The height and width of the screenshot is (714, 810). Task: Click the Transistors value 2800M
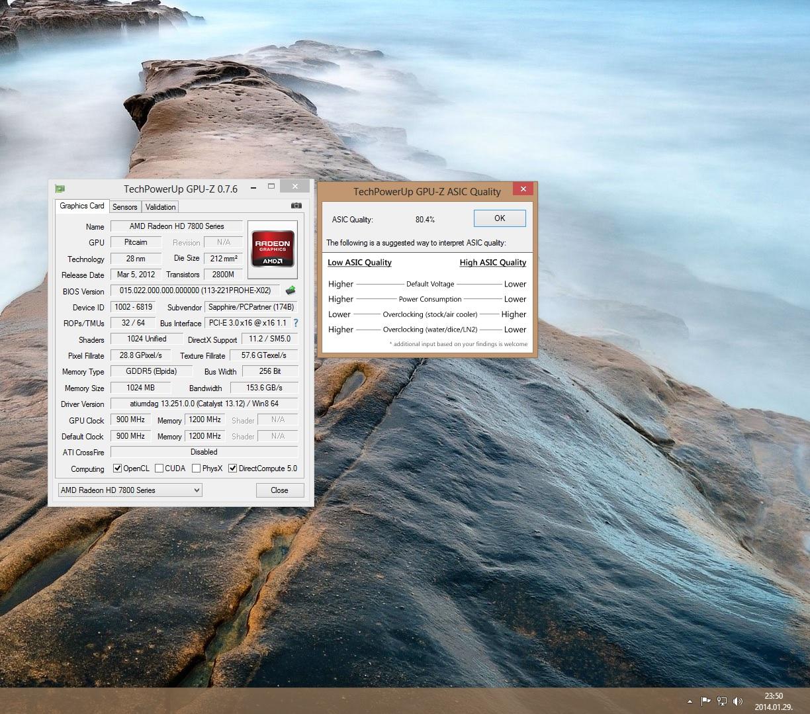click(224, 275)
